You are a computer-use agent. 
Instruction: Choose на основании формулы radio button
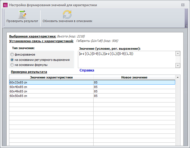tap(12, 65)
